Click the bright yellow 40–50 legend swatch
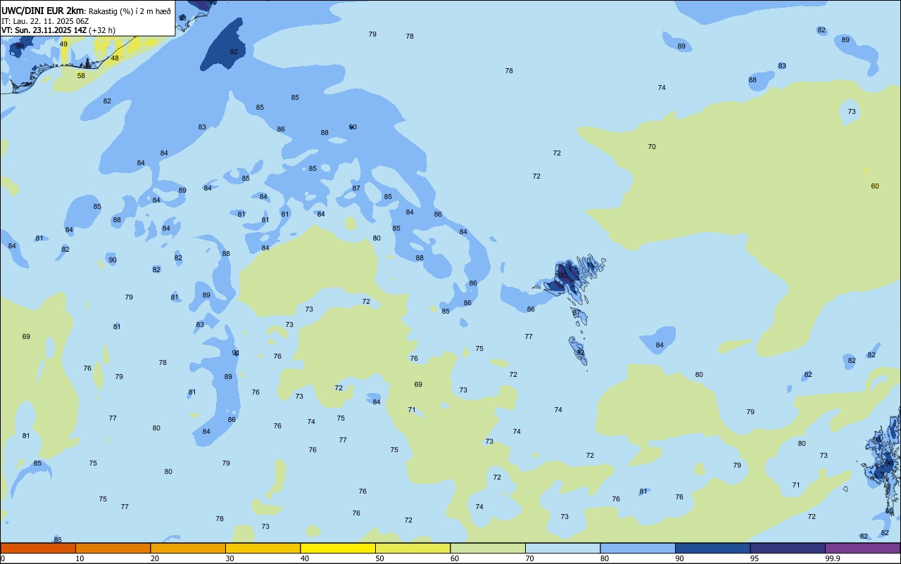 click(338, 548)
